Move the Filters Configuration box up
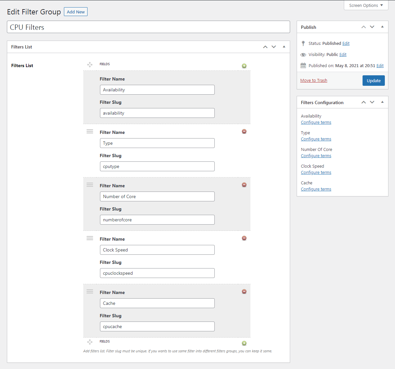 pos(364,102)
